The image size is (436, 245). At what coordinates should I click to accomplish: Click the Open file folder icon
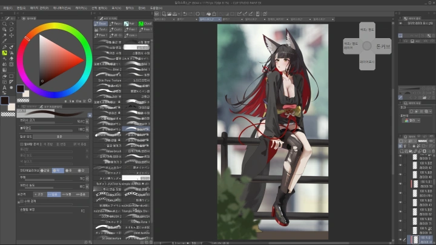[x=169, y=13]
